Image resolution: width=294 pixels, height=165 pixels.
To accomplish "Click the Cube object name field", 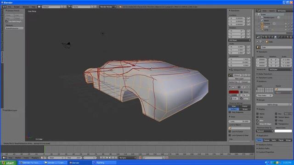I will tap(276, 47).
